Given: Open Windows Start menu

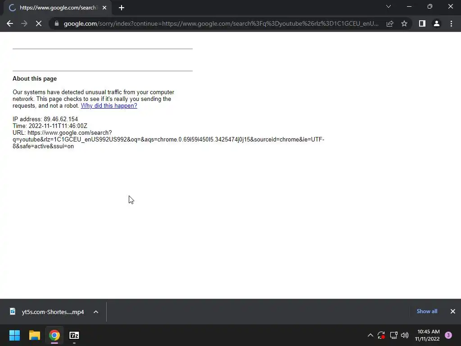Looking at the screenshot, I should (14, 335).
